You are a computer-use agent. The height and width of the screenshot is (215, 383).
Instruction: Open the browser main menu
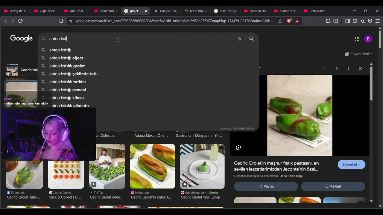(x=378, y=21)
